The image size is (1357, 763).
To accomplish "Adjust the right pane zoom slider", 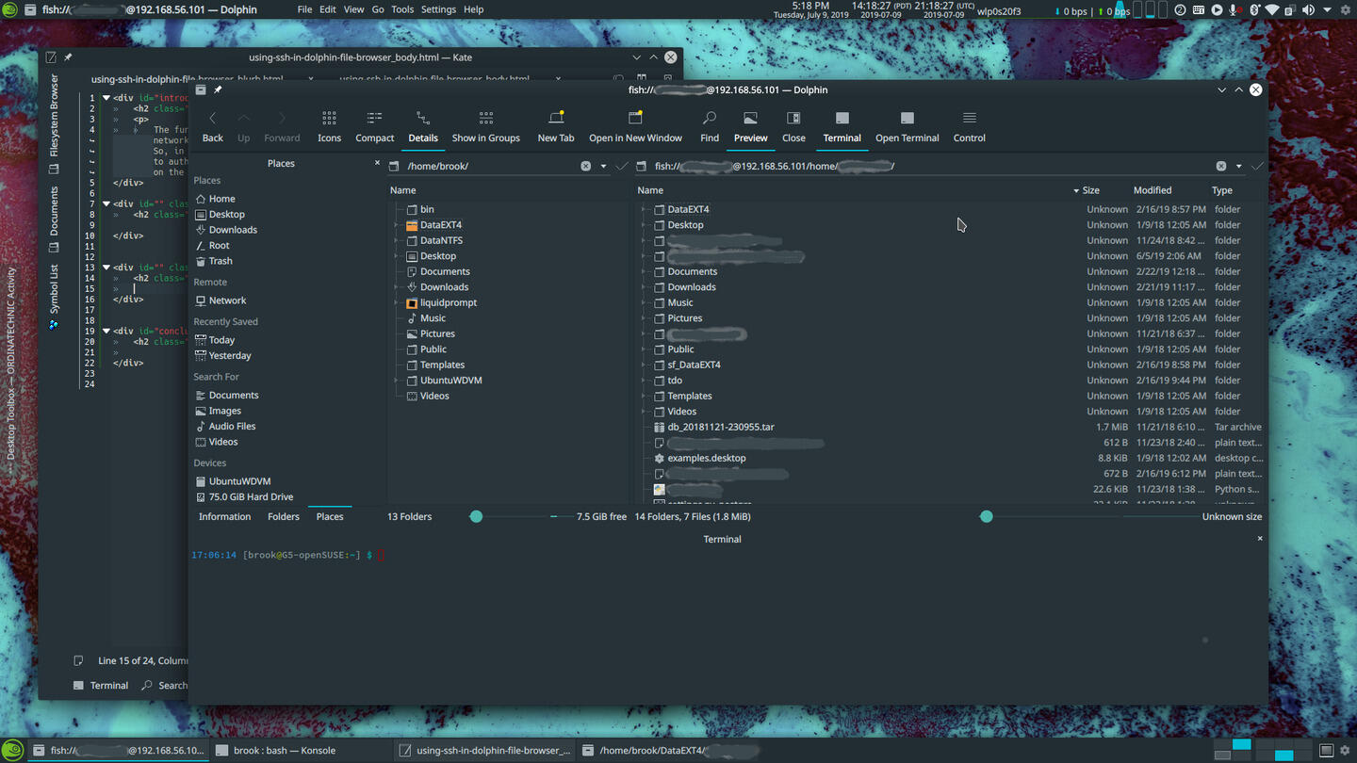I will (x=986, y=516).
